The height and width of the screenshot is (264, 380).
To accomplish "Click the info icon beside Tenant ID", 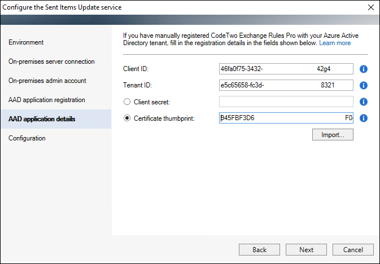I will [363, 85].
